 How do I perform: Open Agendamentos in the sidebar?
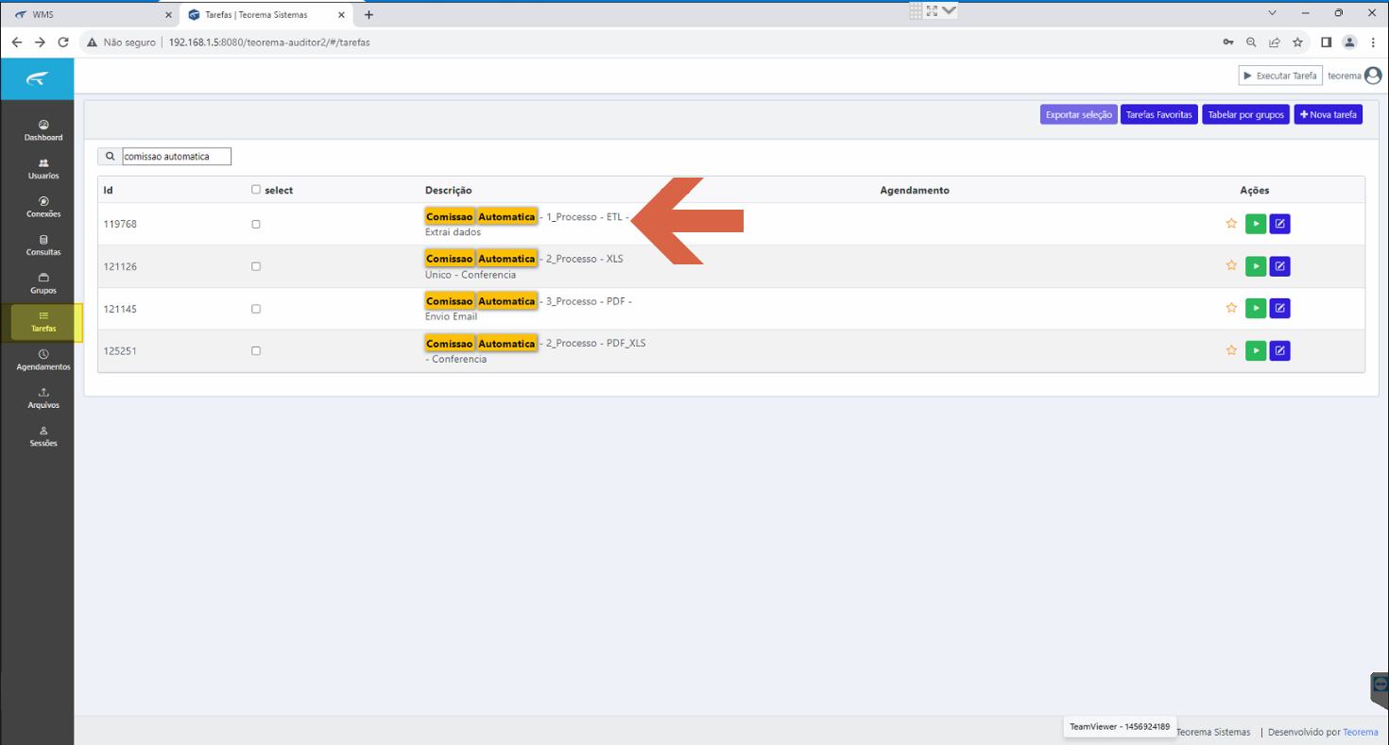(x=43, y=361)
